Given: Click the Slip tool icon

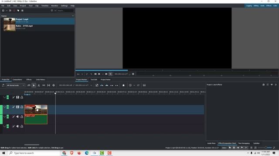Looking at the screenshot, I should [x=48, y=85].
